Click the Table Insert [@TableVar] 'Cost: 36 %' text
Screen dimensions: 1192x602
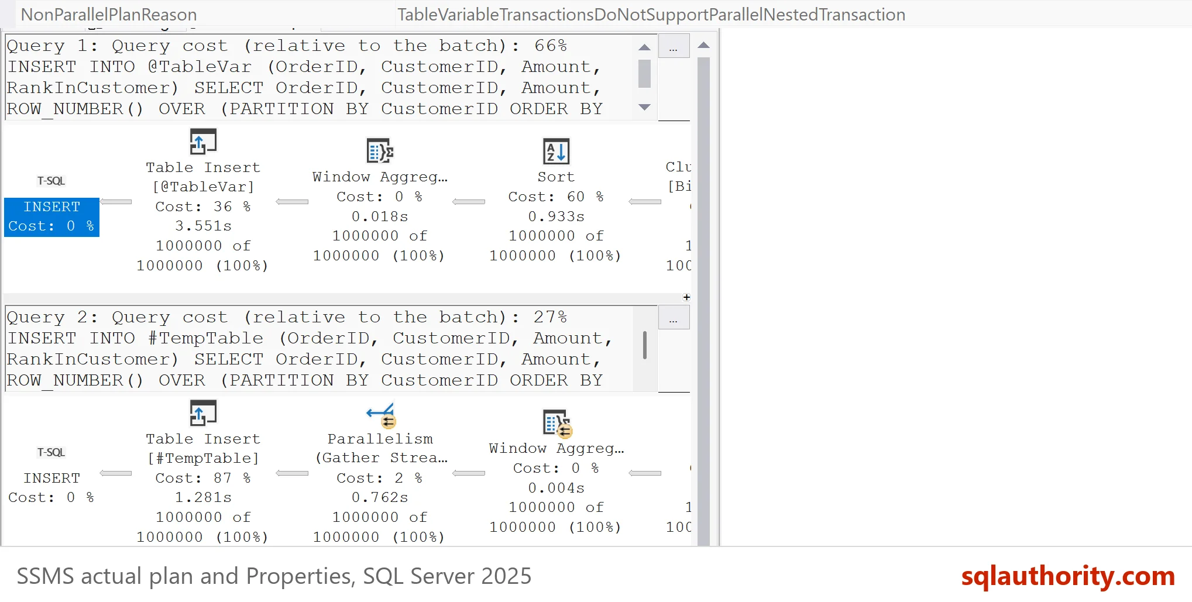pyautogui.click(x=203, y=207)
